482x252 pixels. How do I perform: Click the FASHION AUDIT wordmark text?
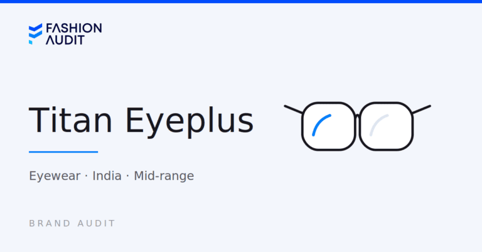click(74, 34)
